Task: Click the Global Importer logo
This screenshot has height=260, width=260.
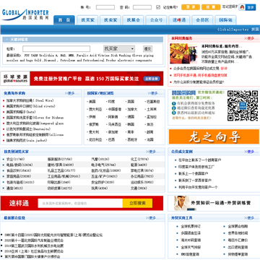Action: (25, 14)
